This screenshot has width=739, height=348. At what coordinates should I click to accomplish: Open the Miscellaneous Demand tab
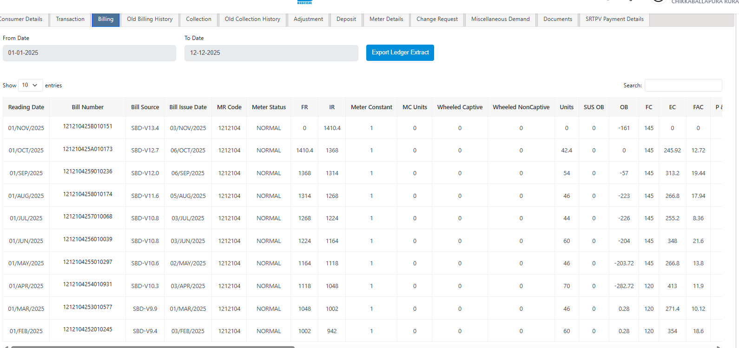tap(500, 19)
